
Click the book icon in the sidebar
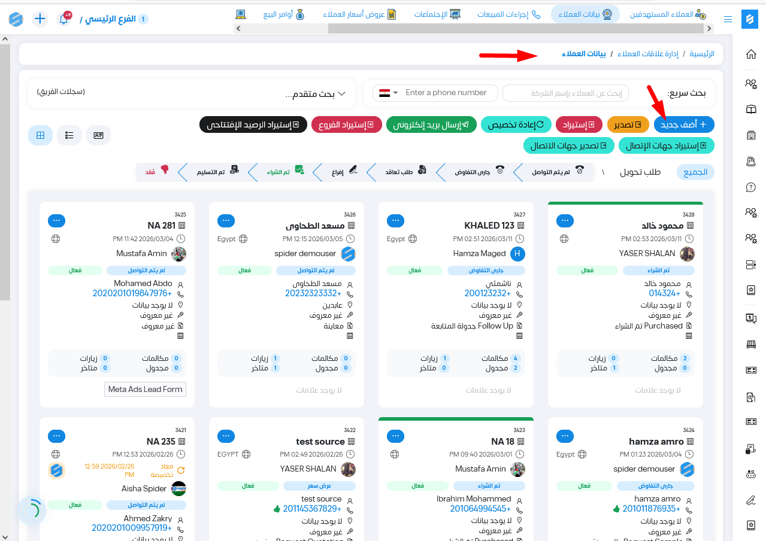tap(750, 110)
